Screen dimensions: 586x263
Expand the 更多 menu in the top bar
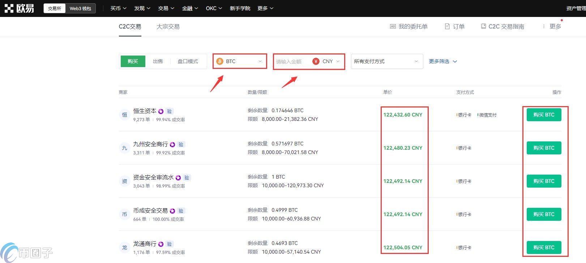pyautogui.click(x=265, y=8)
